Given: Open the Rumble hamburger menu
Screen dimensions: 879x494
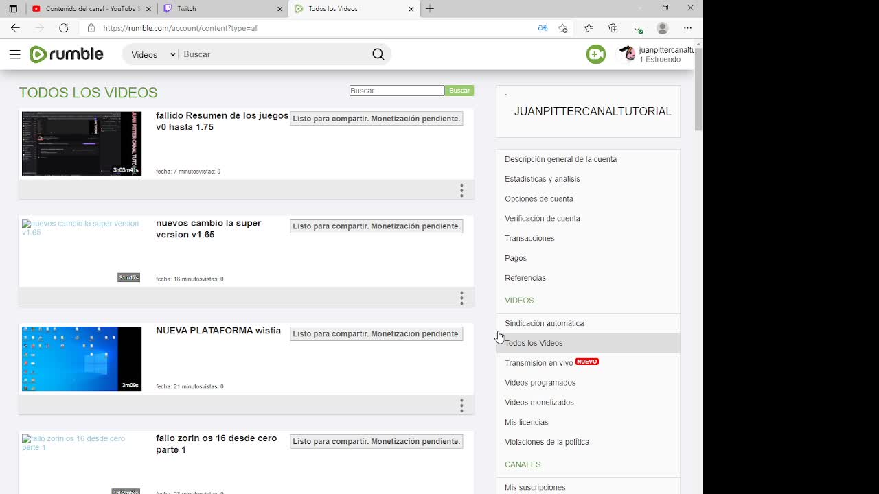Looking at the screenshot, I should (14, 54).
